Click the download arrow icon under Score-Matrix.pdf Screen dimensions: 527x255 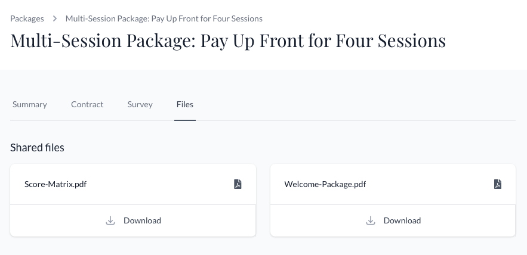110,220
